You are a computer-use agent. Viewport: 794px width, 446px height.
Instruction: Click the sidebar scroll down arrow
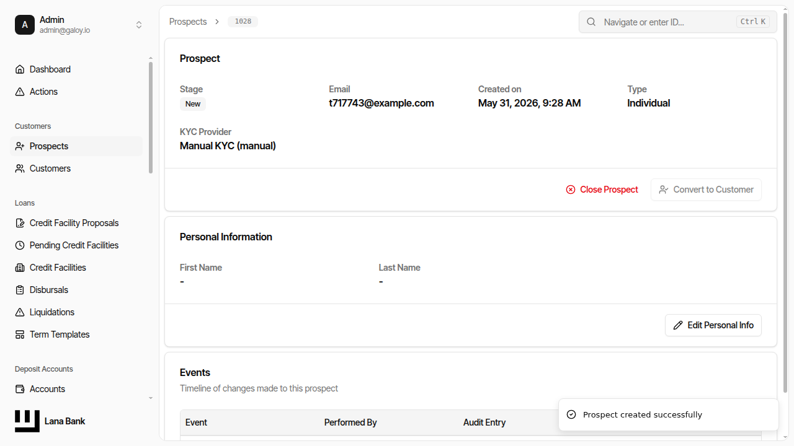point(151,398)
